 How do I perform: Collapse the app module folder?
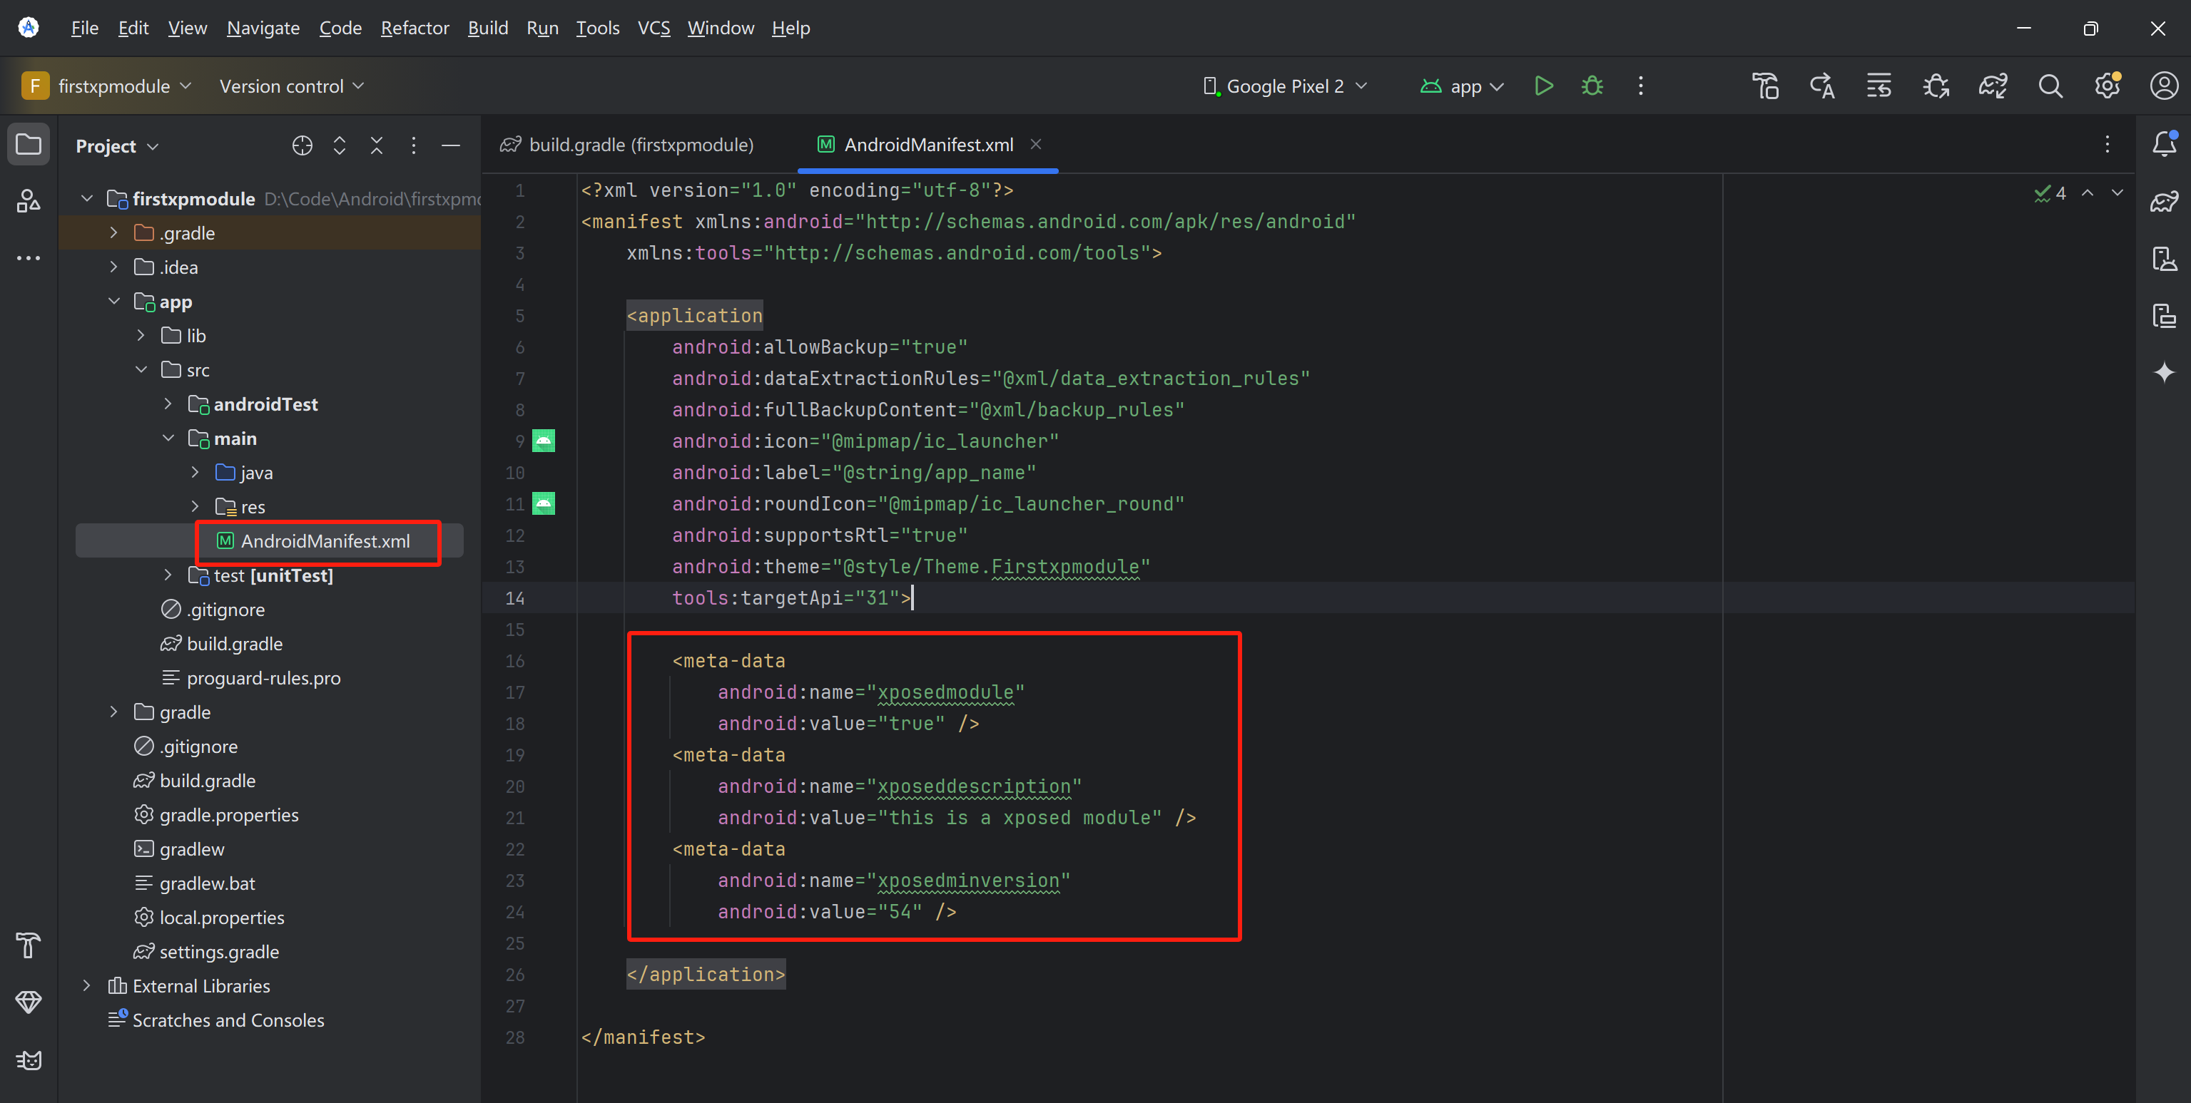pos(113,302)
